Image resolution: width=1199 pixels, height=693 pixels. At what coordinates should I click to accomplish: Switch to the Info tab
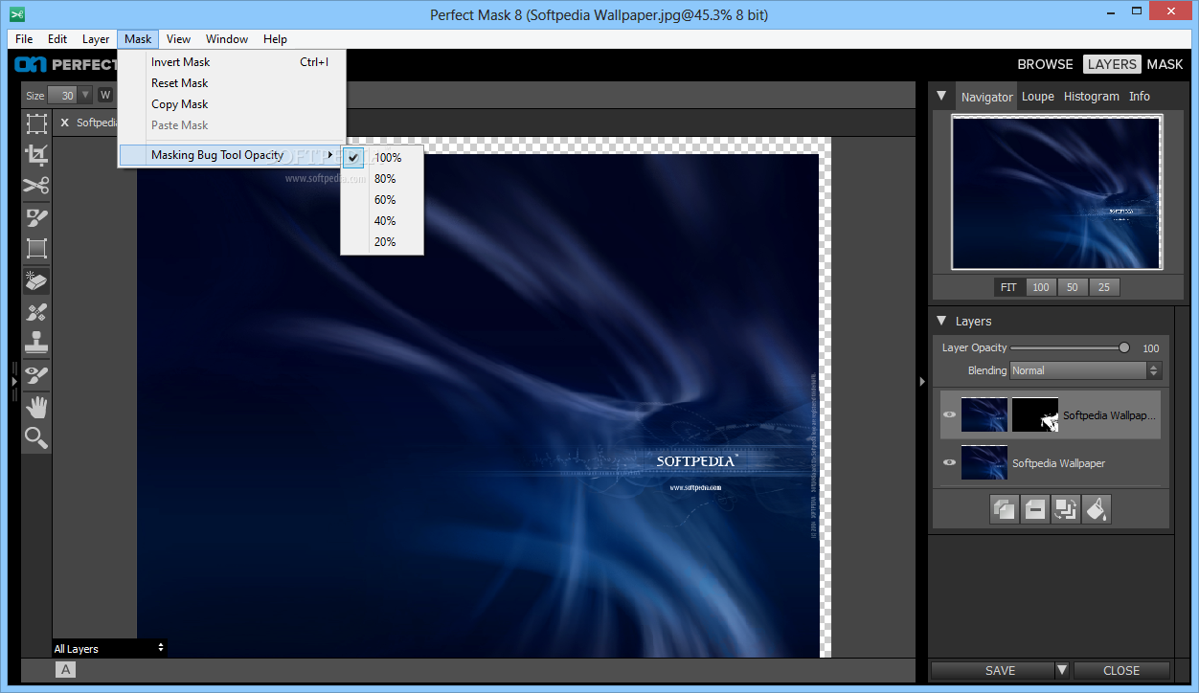[1139, 96]
